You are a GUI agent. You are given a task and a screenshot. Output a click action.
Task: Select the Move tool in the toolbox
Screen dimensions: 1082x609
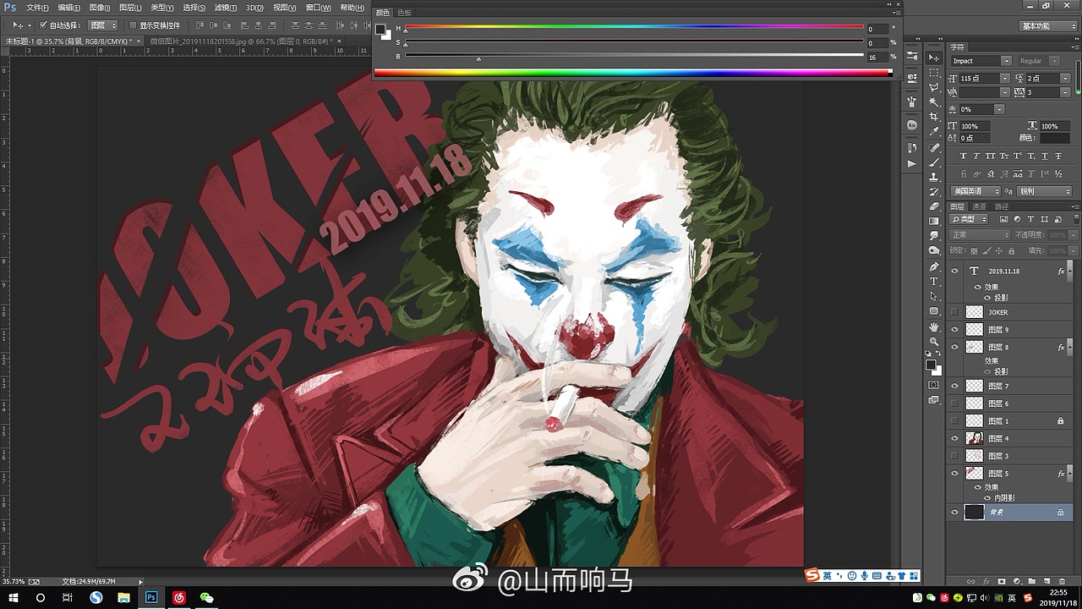coord(933,58)
